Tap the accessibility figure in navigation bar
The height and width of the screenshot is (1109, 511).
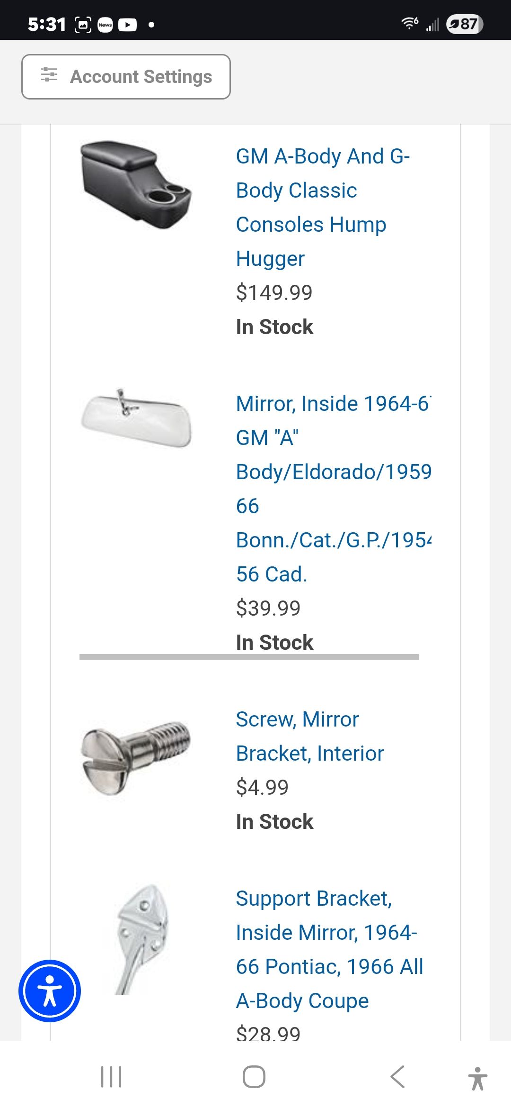click(x=478, y=1078)
